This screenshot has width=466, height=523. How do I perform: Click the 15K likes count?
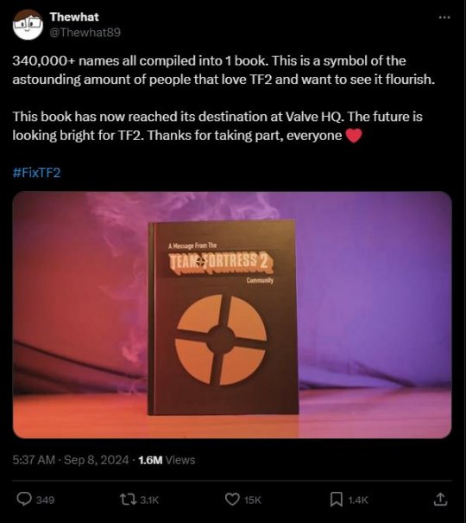[253, 500]
